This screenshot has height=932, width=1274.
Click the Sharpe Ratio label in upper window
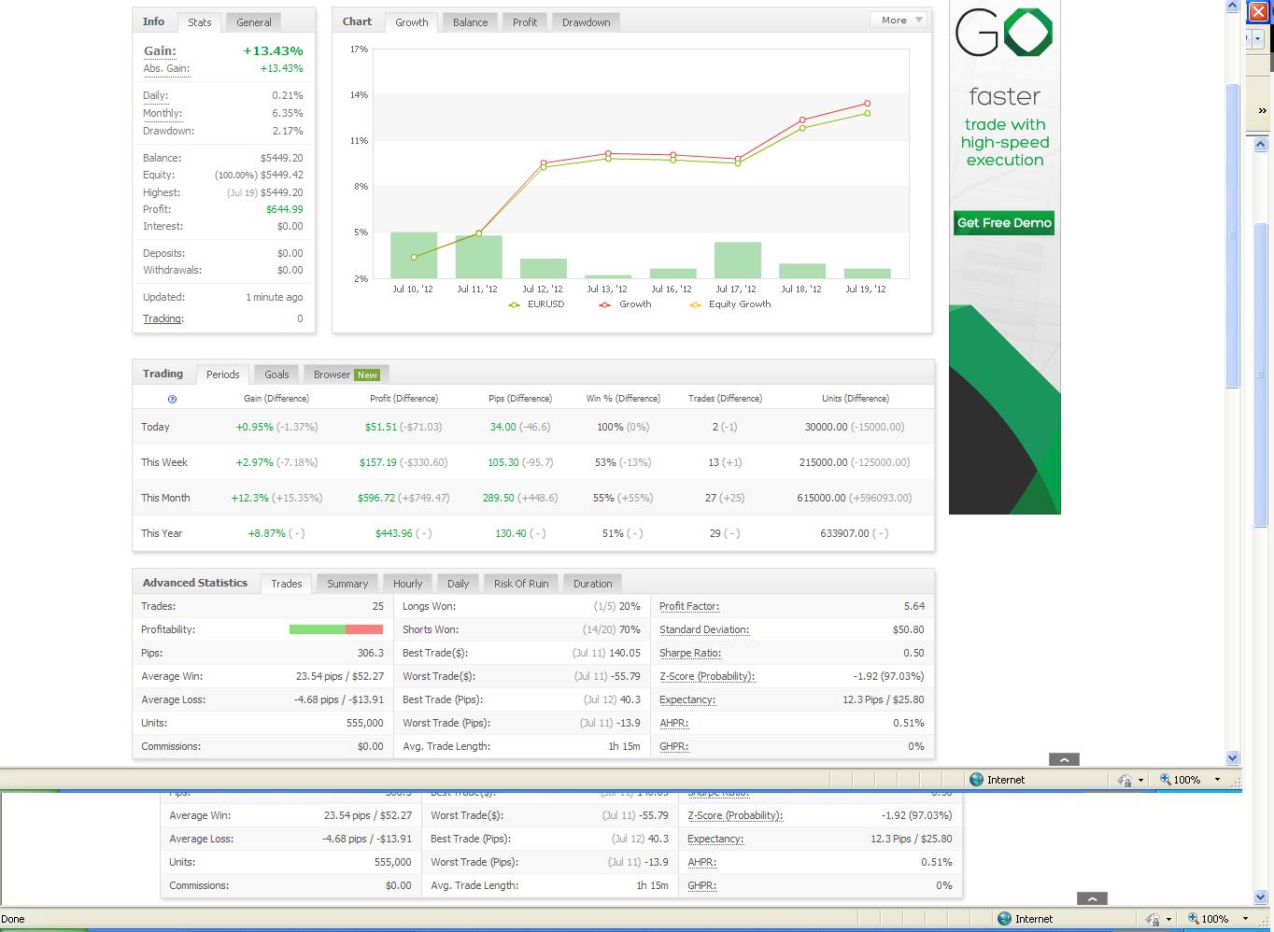(x=690, y=654)
